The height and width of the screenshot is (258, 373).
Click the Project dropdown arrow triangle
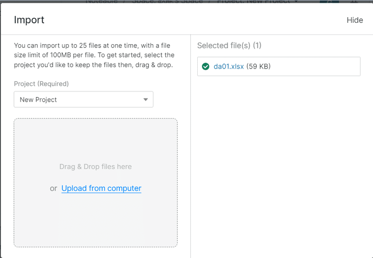click(145, 99)
